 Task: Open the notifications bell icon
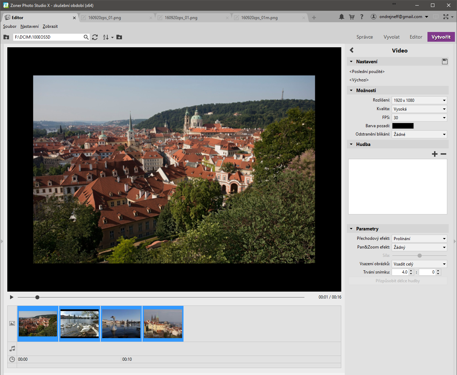(342, 17)
